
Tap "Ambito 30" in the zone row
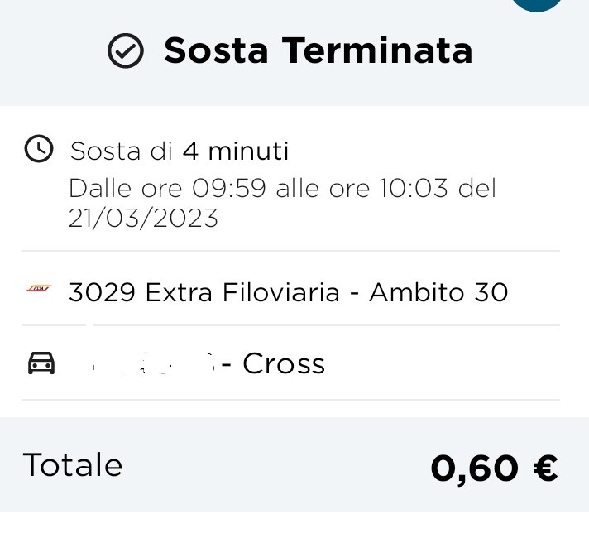point(438,292)
